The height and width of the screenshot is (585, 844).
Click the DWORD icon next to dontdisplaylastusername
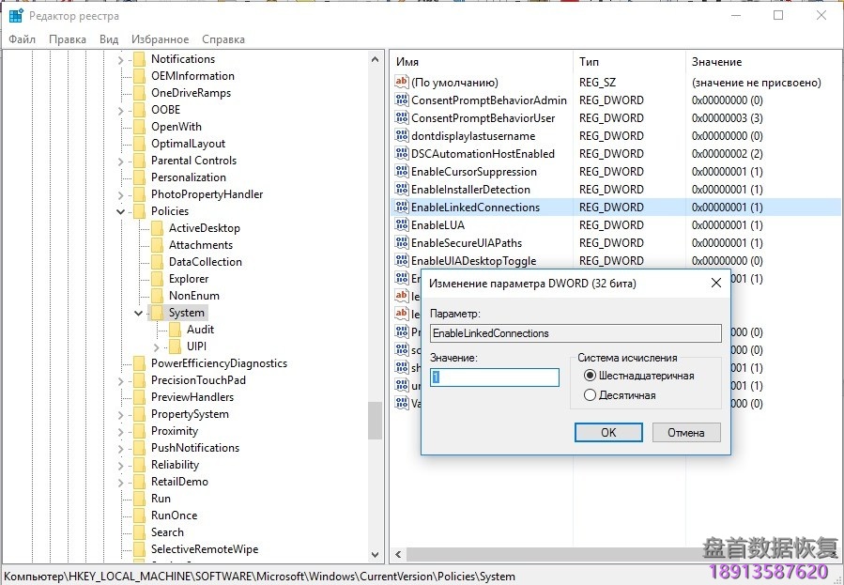point(402,136)
